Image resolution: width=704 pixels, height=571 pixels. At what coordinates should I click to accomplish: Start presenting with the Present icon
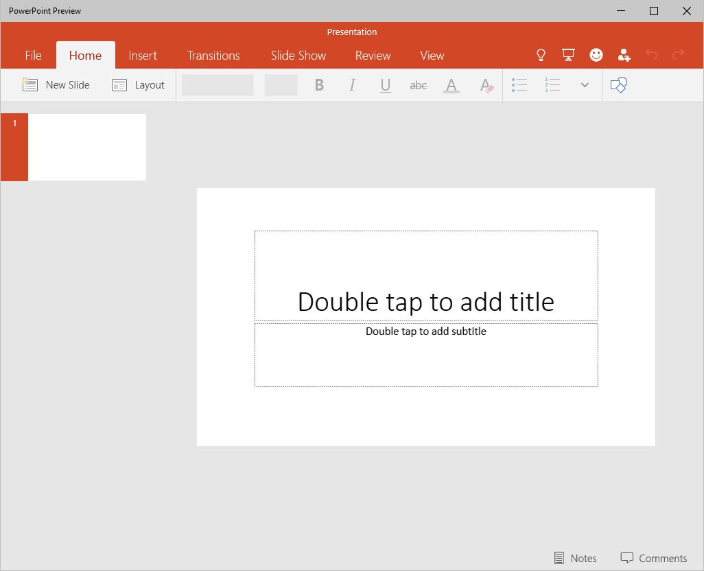[568, 55]
